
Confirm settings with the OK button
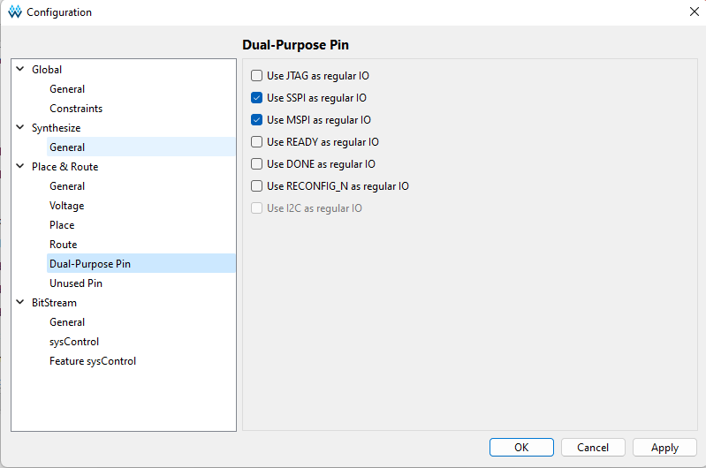click(x=521, y=448)
